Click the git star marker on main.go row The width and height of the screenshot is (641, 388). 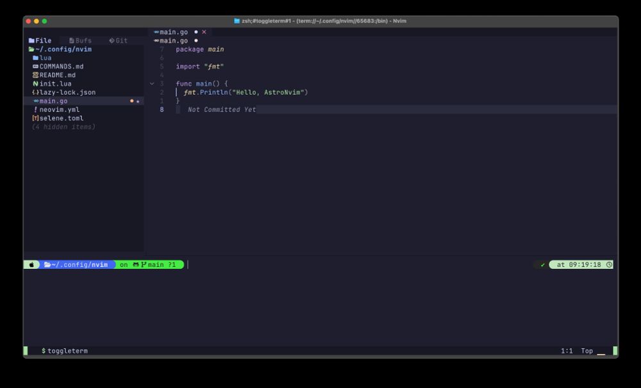tap(138, 101)
